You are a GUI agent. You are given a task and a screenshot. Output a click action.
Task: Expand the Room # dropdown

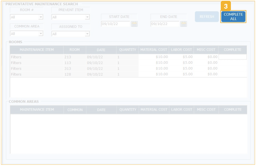41,17
